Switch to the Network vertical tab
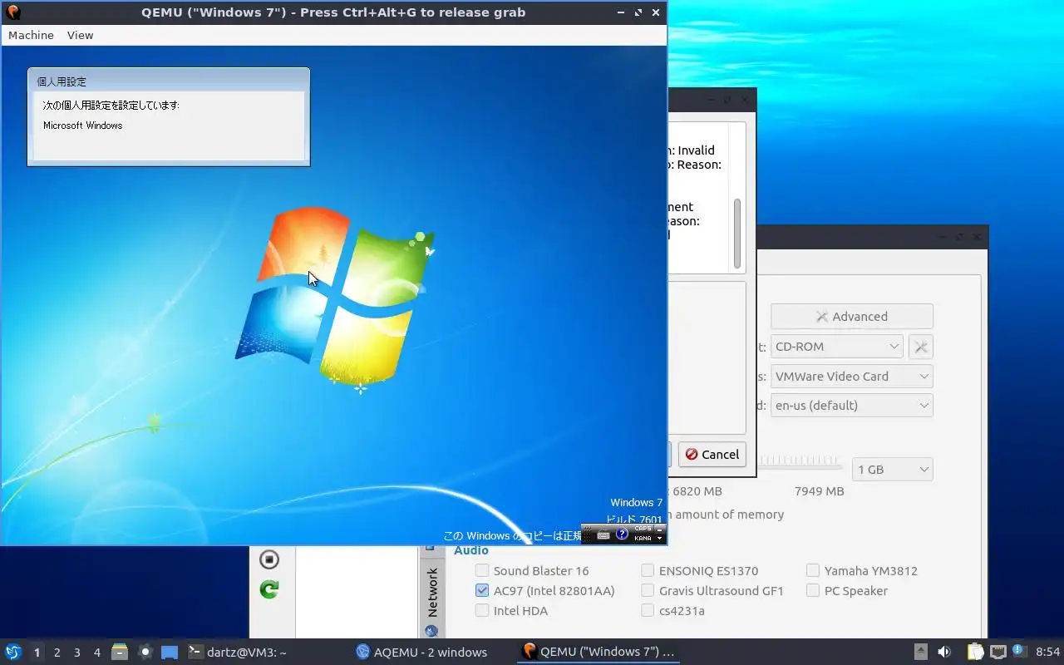This screenshot has height=665, width=1064. tap(432, 592)
